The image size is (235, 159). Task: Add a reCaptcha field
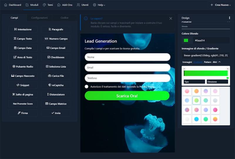56,85
